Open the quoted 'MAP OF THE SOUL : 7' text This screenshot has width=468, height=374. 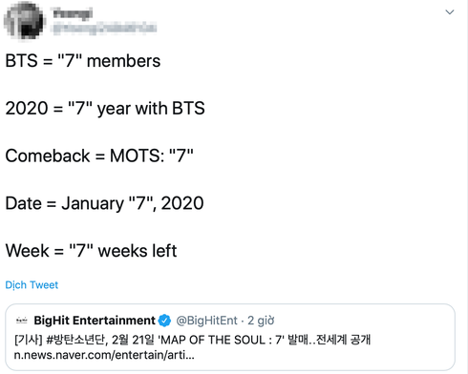click(222, 340)
